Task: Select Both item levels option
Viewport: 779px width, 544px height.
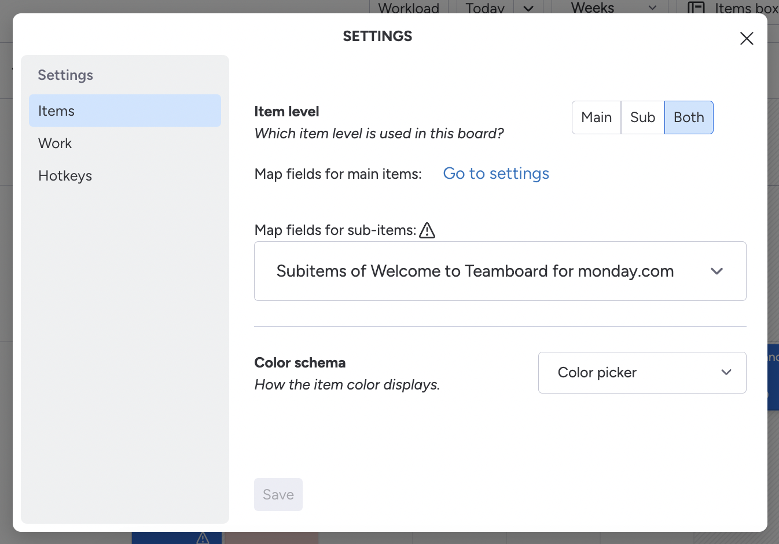Action: coord(689,117)
